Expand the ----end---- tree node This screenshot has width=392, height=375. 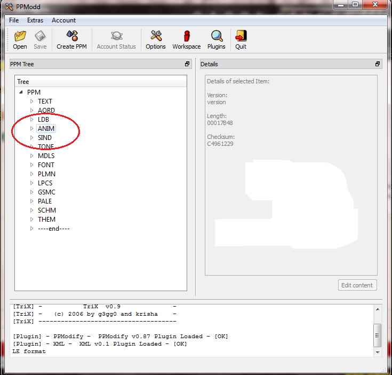pyautogui.click(x=32, y=228)
